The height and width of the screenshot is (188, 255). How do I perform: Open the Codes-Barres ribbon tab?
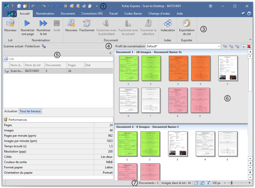coord(132,14)
